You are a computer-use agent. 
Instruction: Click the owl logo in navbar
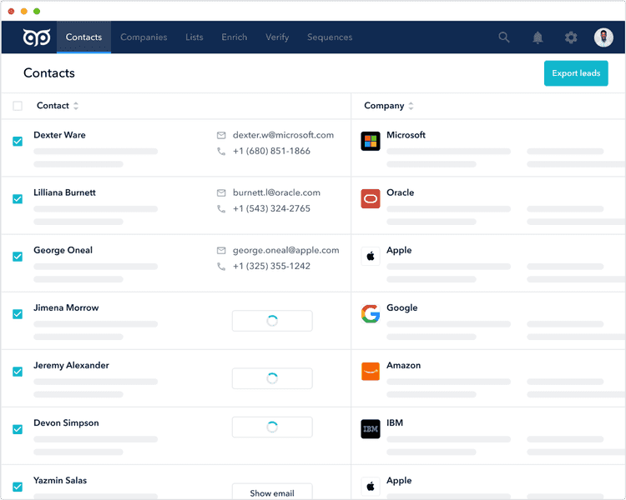(37, 37)
